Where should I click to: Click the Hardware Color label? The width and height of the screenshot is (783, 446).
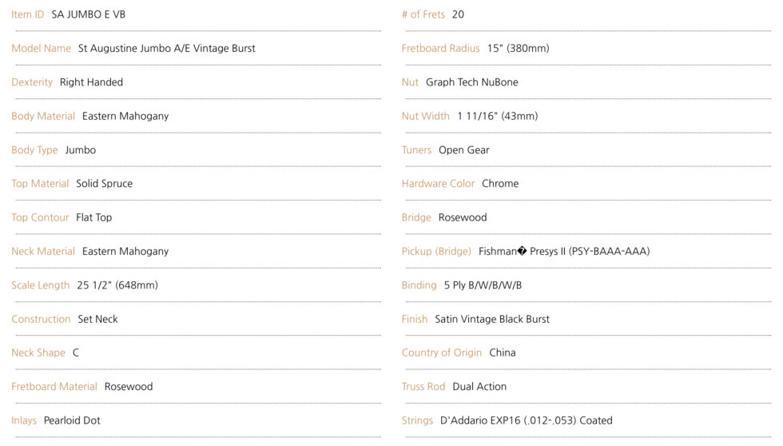tap(438, 184)
